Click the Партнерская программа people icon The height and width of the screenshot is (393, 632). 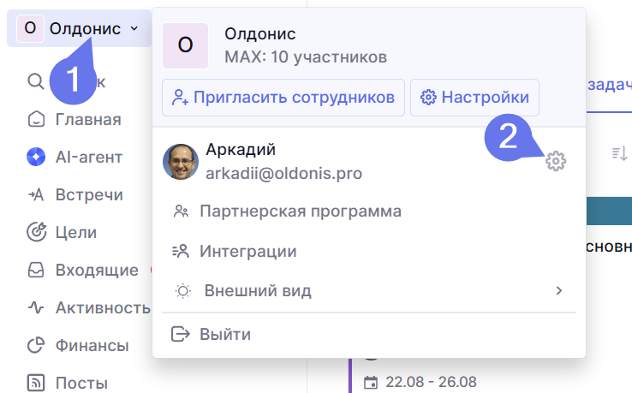pos(181,211)
